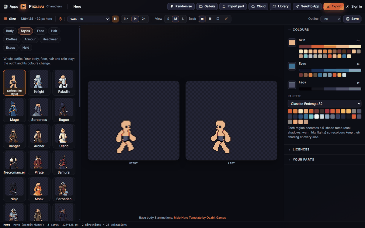Save the character
This screenshot has height=228, width=365.
coord(353,19)
